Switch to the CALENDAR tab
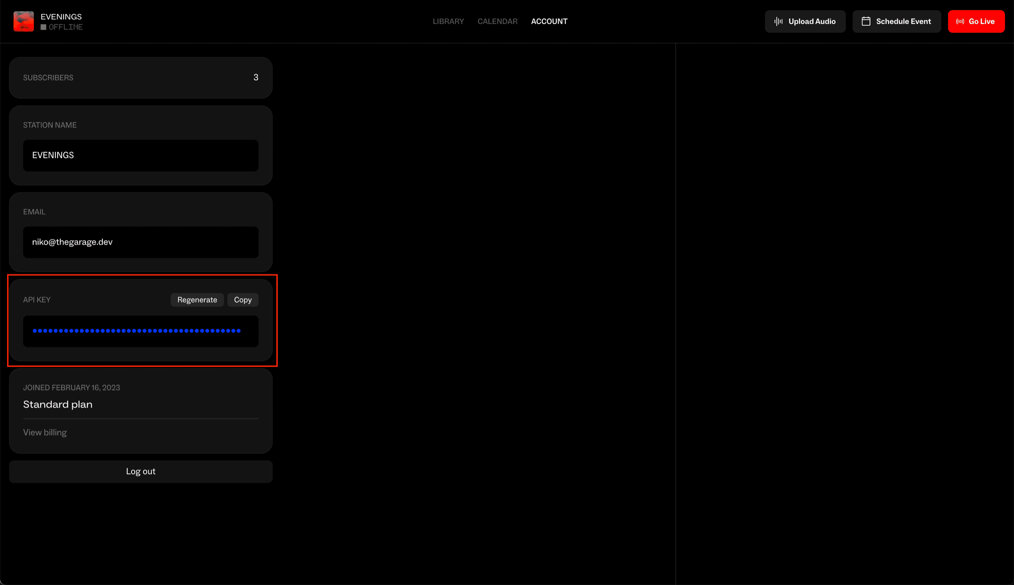This screenshot has height=585, width=1014. point(497,21)
